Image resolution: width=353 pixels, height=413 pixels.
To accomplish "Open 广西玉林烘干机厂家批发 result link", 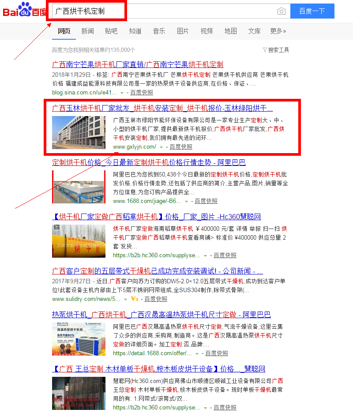I will (162, 108).
